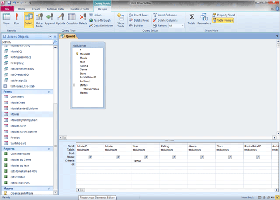The image size is (280, 200).
Task: Click the Undo icon in quick access toolbar
Action: click(15, 3)
